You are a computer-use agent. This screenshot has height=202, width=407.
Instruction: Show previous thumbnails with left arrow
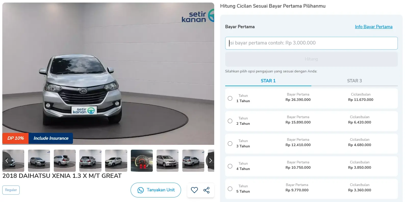[x=7, y=161]
